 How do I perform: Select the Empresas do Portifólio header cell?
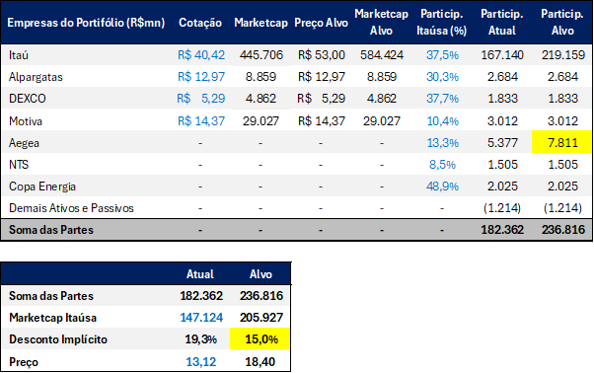87,23
